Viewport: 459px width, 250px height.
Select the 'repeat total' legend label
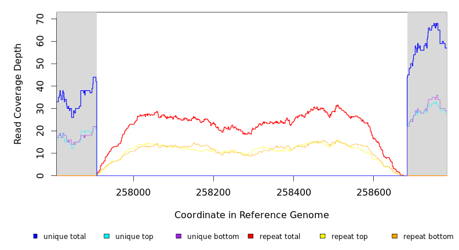[x=280, y=237]
